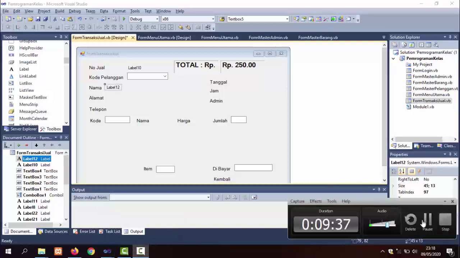
Task: Select TextBox4 in Document Outline
Action: [32, 171]
